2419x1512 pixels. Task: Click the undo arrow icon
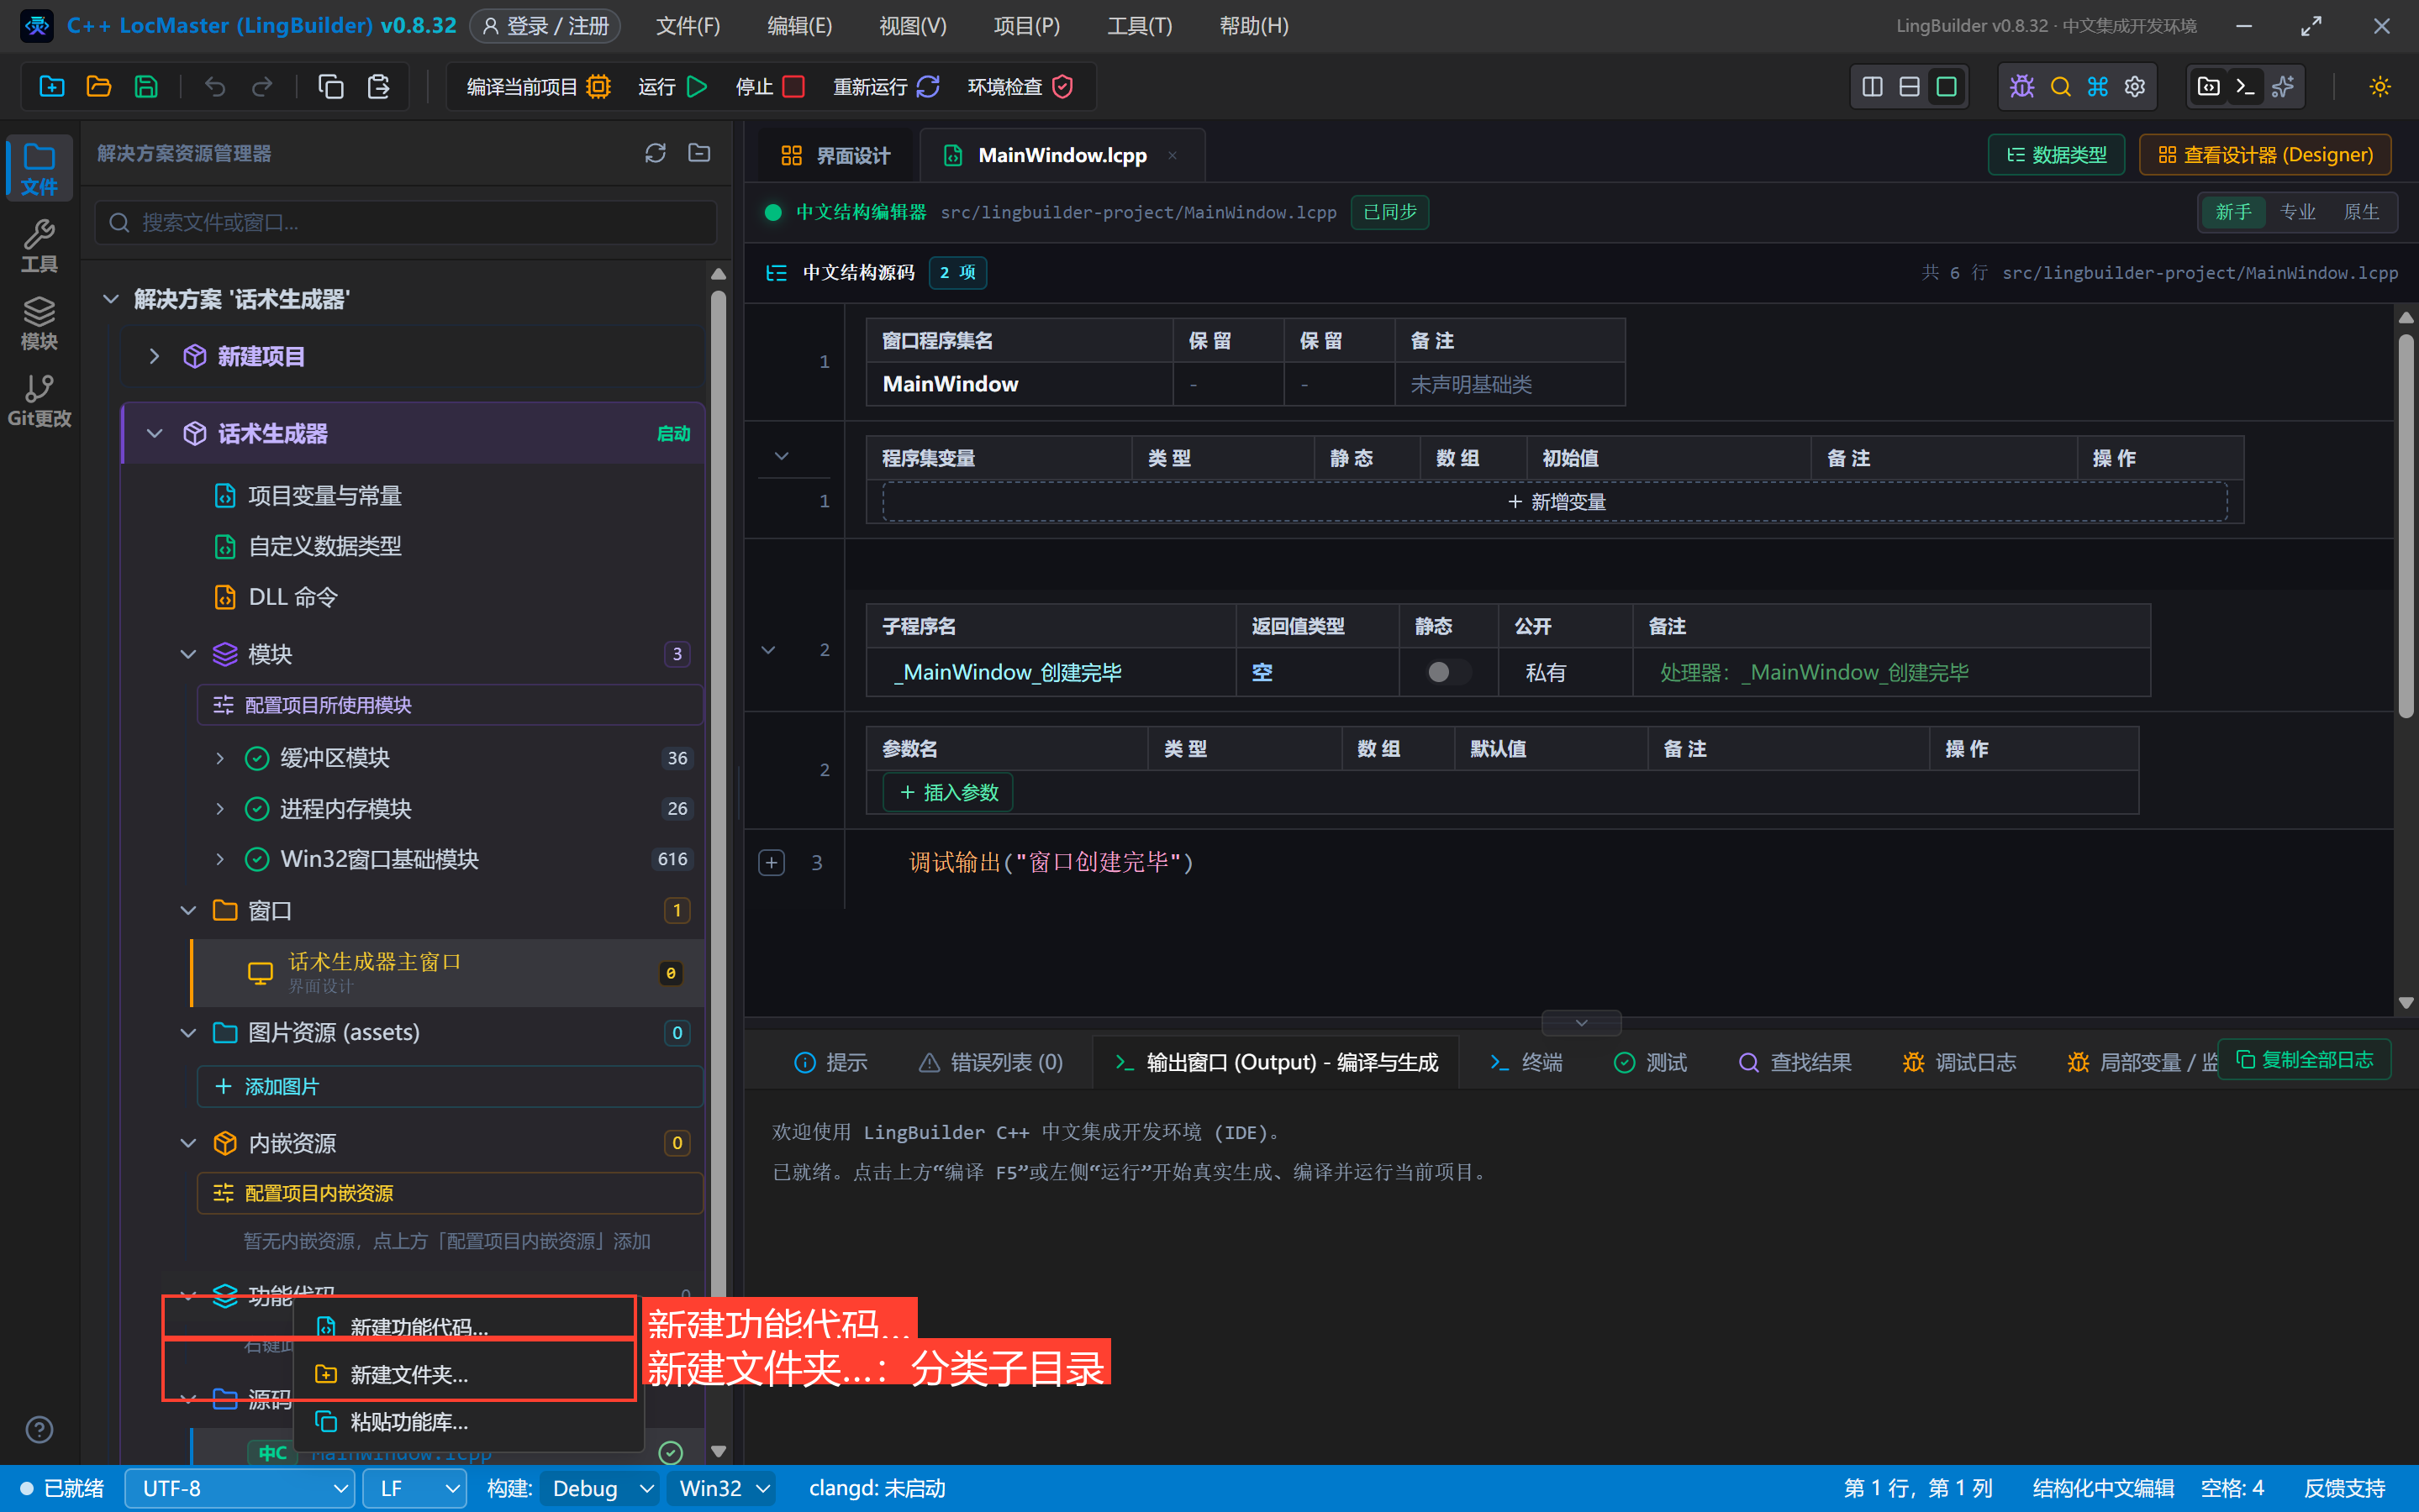pyautogui.click(x=215, y=87)
